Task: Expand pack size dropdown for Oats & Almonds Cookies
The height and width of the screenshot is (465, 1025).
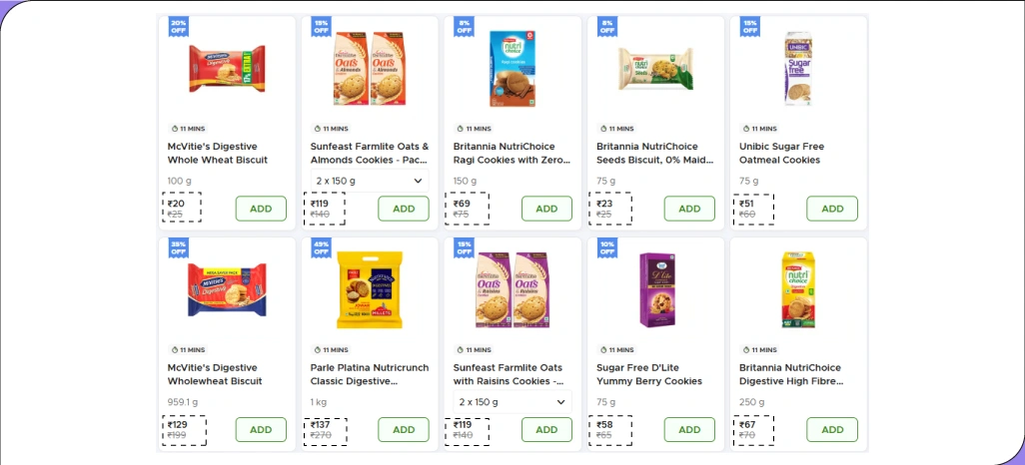Action: (370, 181)
